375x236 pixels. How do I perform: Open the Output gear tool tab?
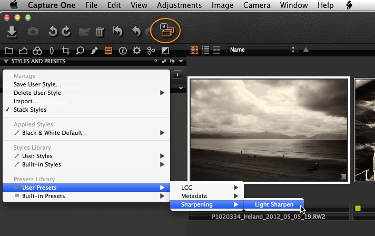(x=137, y=51)
